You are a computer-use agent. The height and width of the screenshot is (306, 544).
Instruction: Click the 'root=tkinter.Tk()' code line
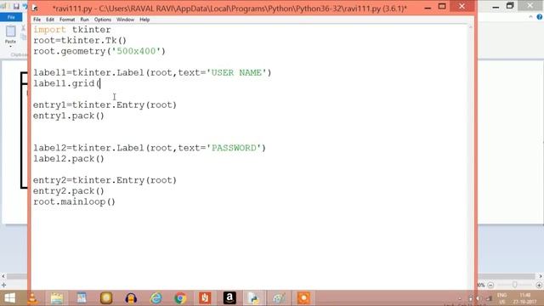(80, 40)
